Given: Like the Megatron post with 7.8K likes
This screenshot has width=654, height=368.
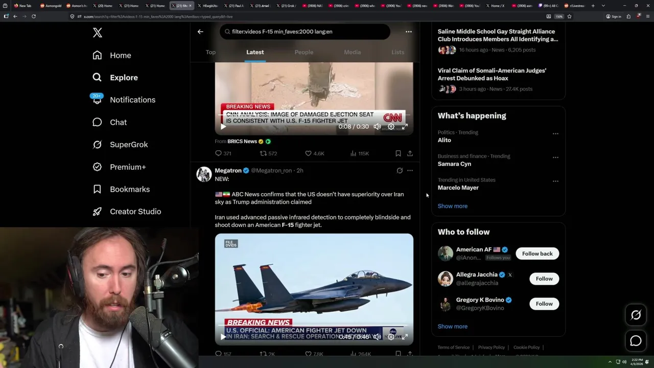Looking at the screenshot, I should click(314, 354).
